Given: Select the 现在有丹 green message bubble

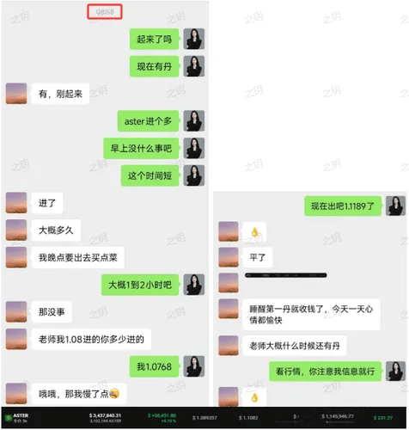Looking at the screenshot, I should [155, 66].
